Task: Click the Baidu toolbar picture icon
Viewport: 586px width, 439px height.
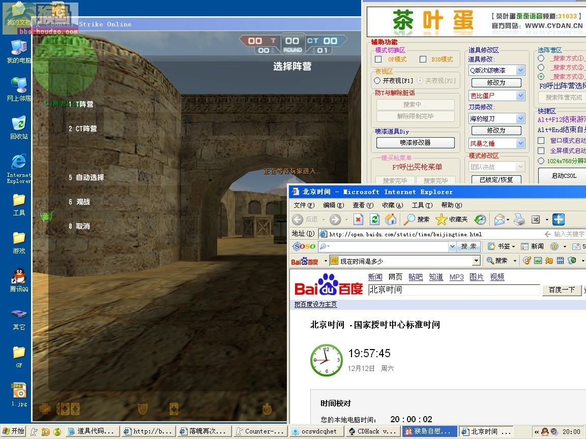Action: click(538, 261)
